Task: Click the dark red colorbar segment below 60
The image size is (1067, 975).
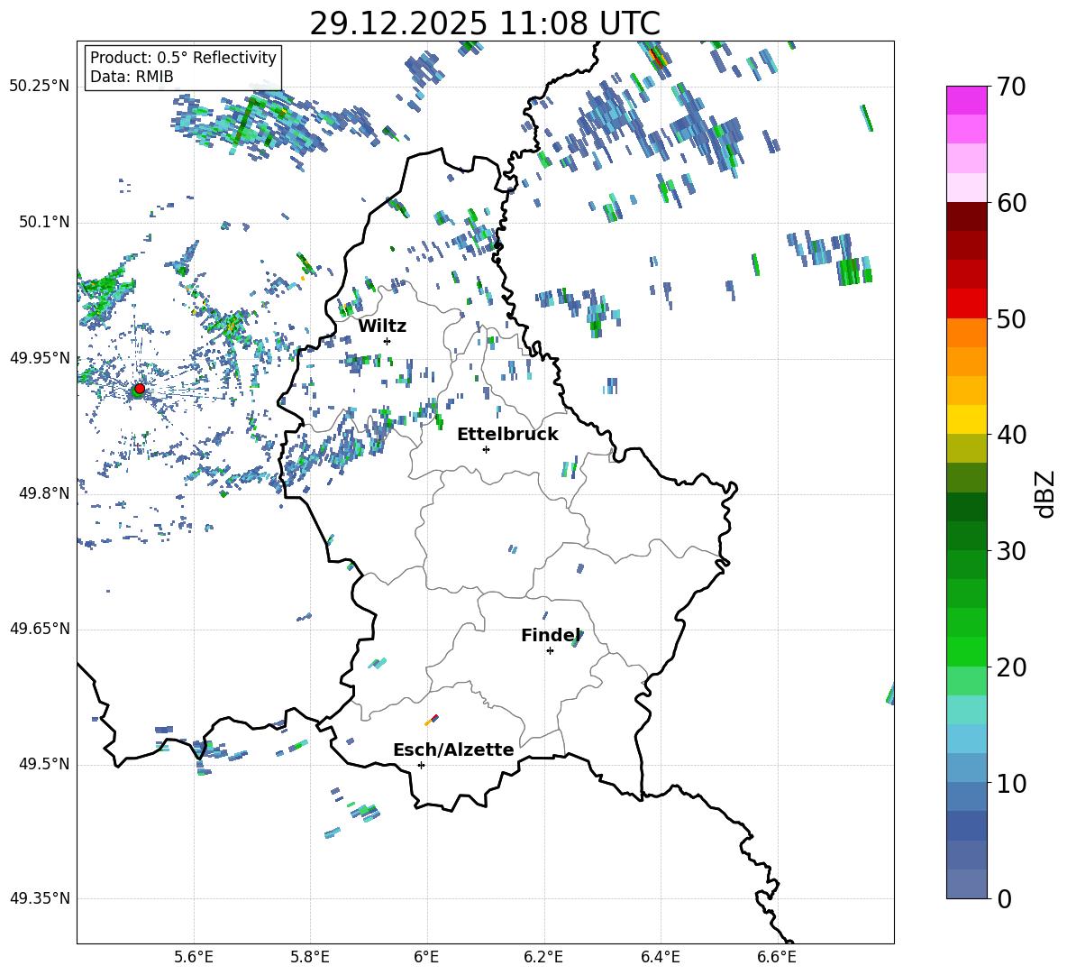Action: [967, 217]
